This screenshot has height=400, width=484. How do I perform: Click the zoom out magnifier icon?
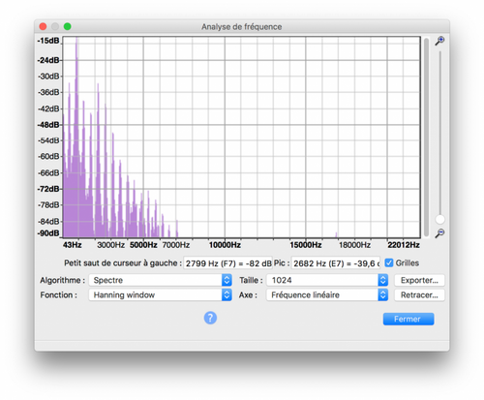click(439, 233)
